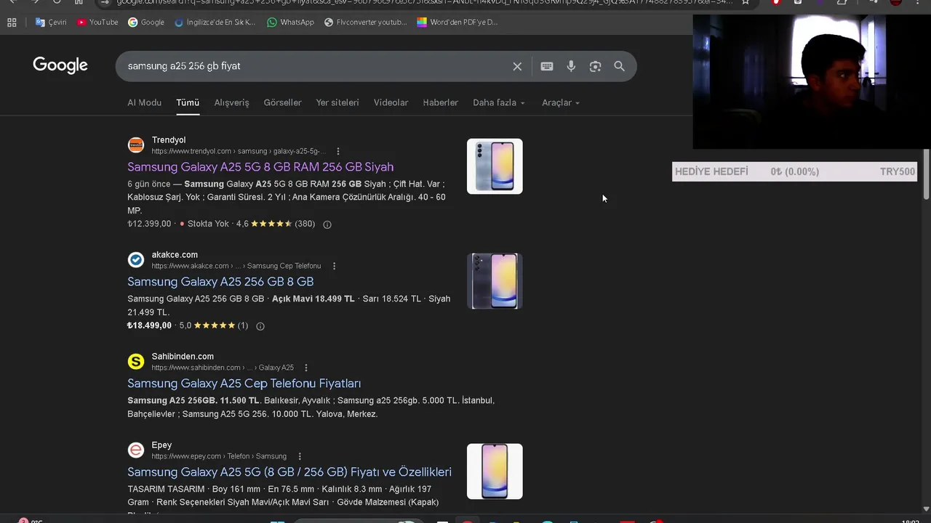Open the apps grid in bookmarks bar
Viewport: 931px width, 523px height.
12,23
